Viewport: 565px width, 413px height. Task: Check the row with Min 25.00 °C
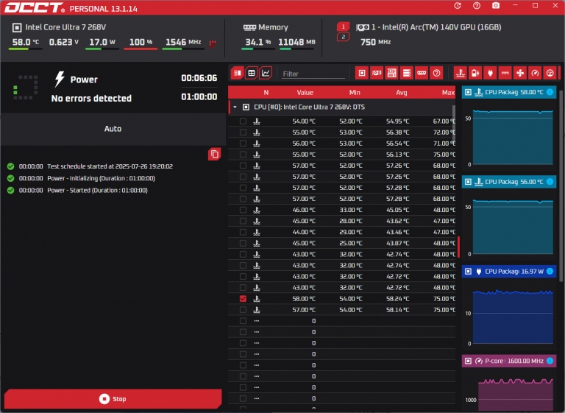[243, 243]
